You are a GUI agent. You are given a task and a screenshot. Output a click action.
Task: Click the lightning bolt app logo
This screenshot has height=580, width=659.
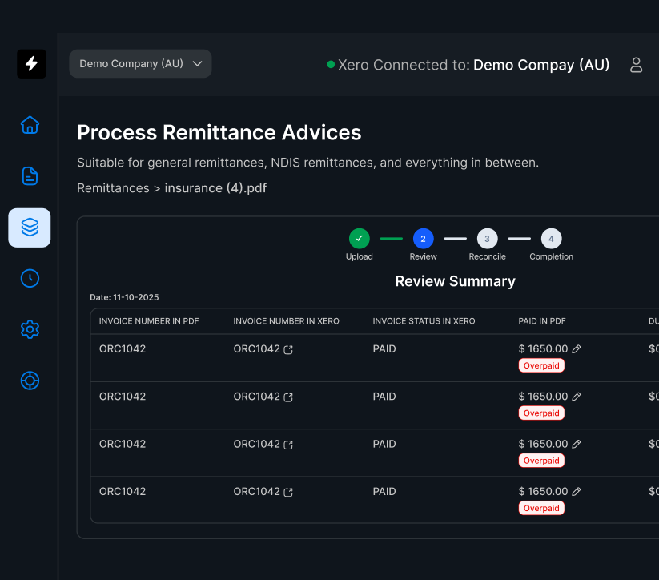(31, 64)
